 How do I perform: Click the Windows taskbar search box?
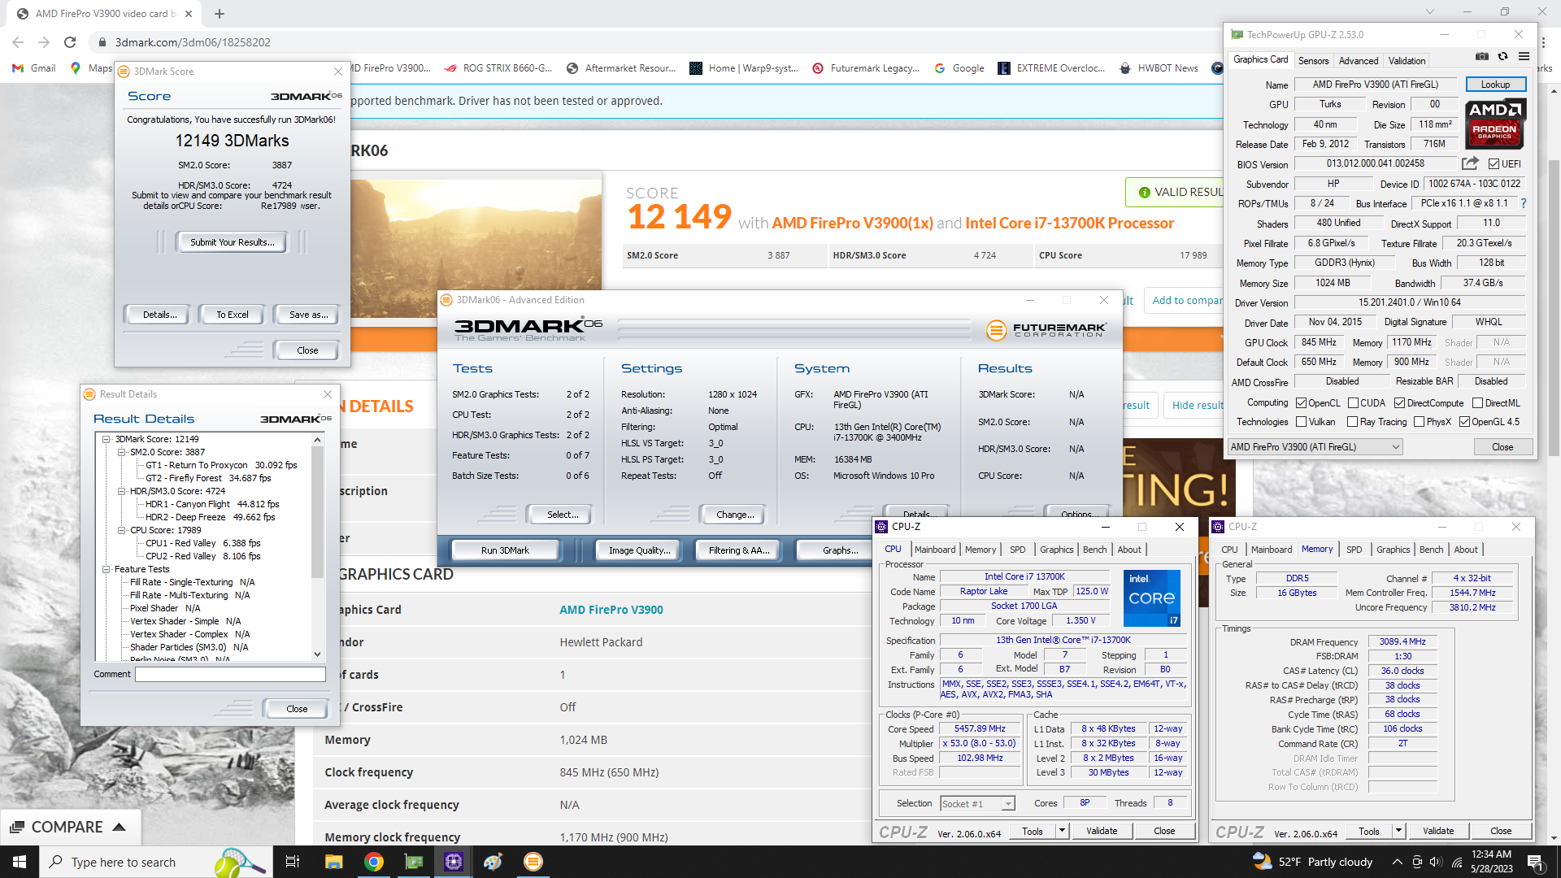(x=154, y=862)
